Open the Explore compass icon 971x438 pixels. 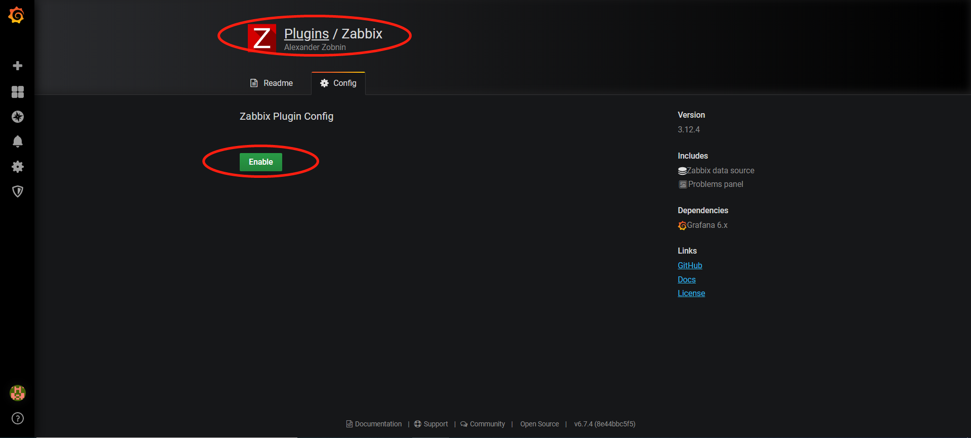(x=18, y=117)
